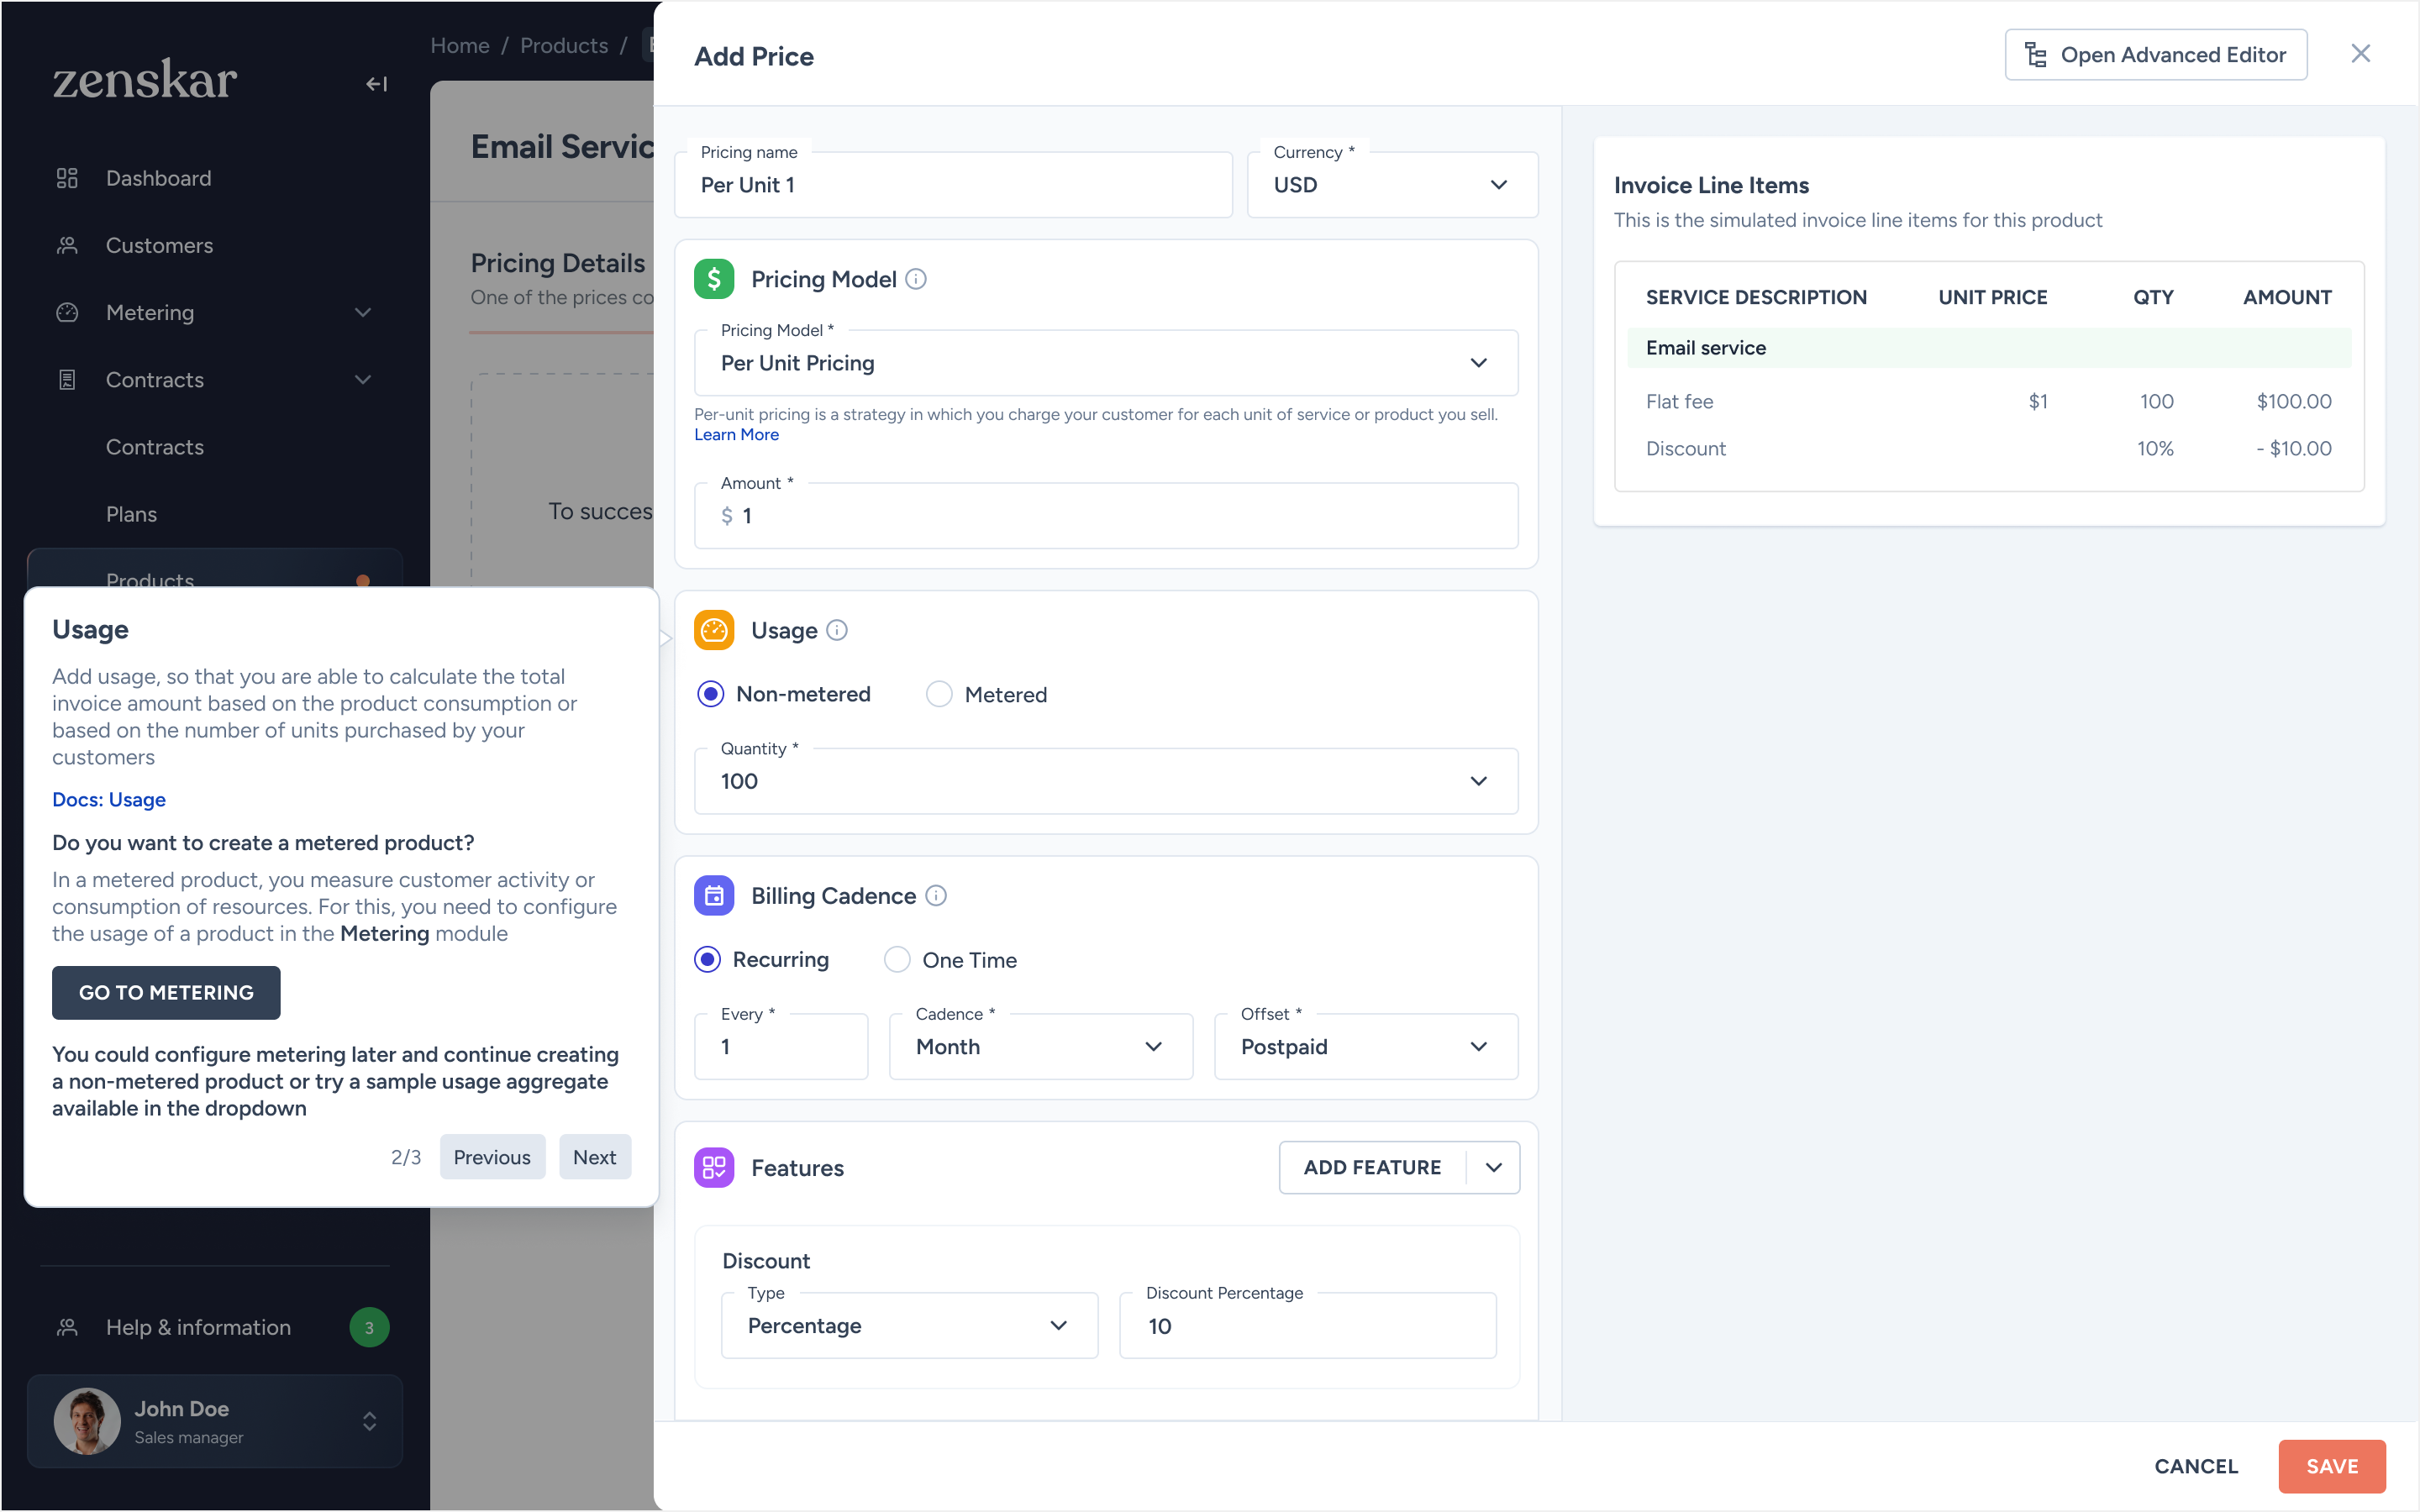Image resolution: width=2420 pixels, height=1512 pixels.
Task: Open Products in the sidebar
Action: 214,569
